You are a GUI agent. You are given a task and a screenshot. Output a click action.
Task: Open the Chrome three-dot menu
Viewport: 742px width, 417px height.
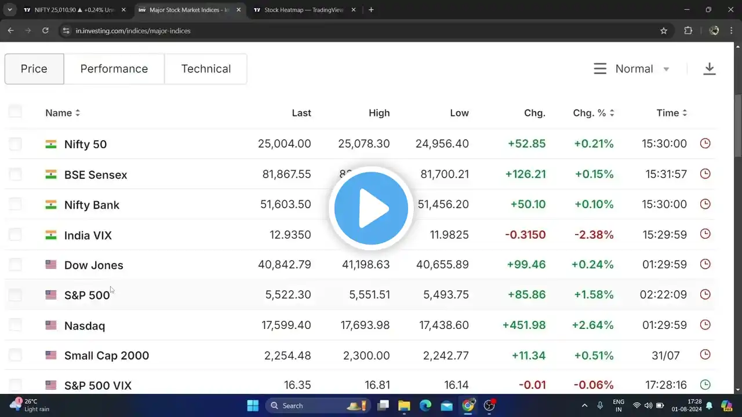[732, 31]
